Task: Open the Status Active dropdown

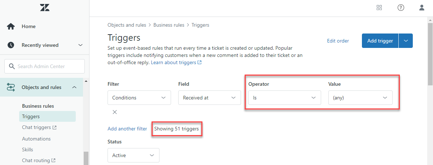Action: click(133, 155)
